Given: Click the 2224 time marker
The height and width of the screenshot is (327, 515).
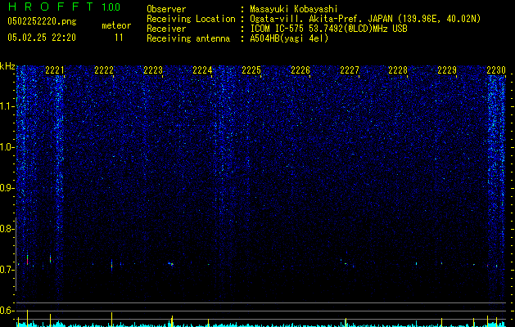Looking at the screenshot, I should point(202,70).
